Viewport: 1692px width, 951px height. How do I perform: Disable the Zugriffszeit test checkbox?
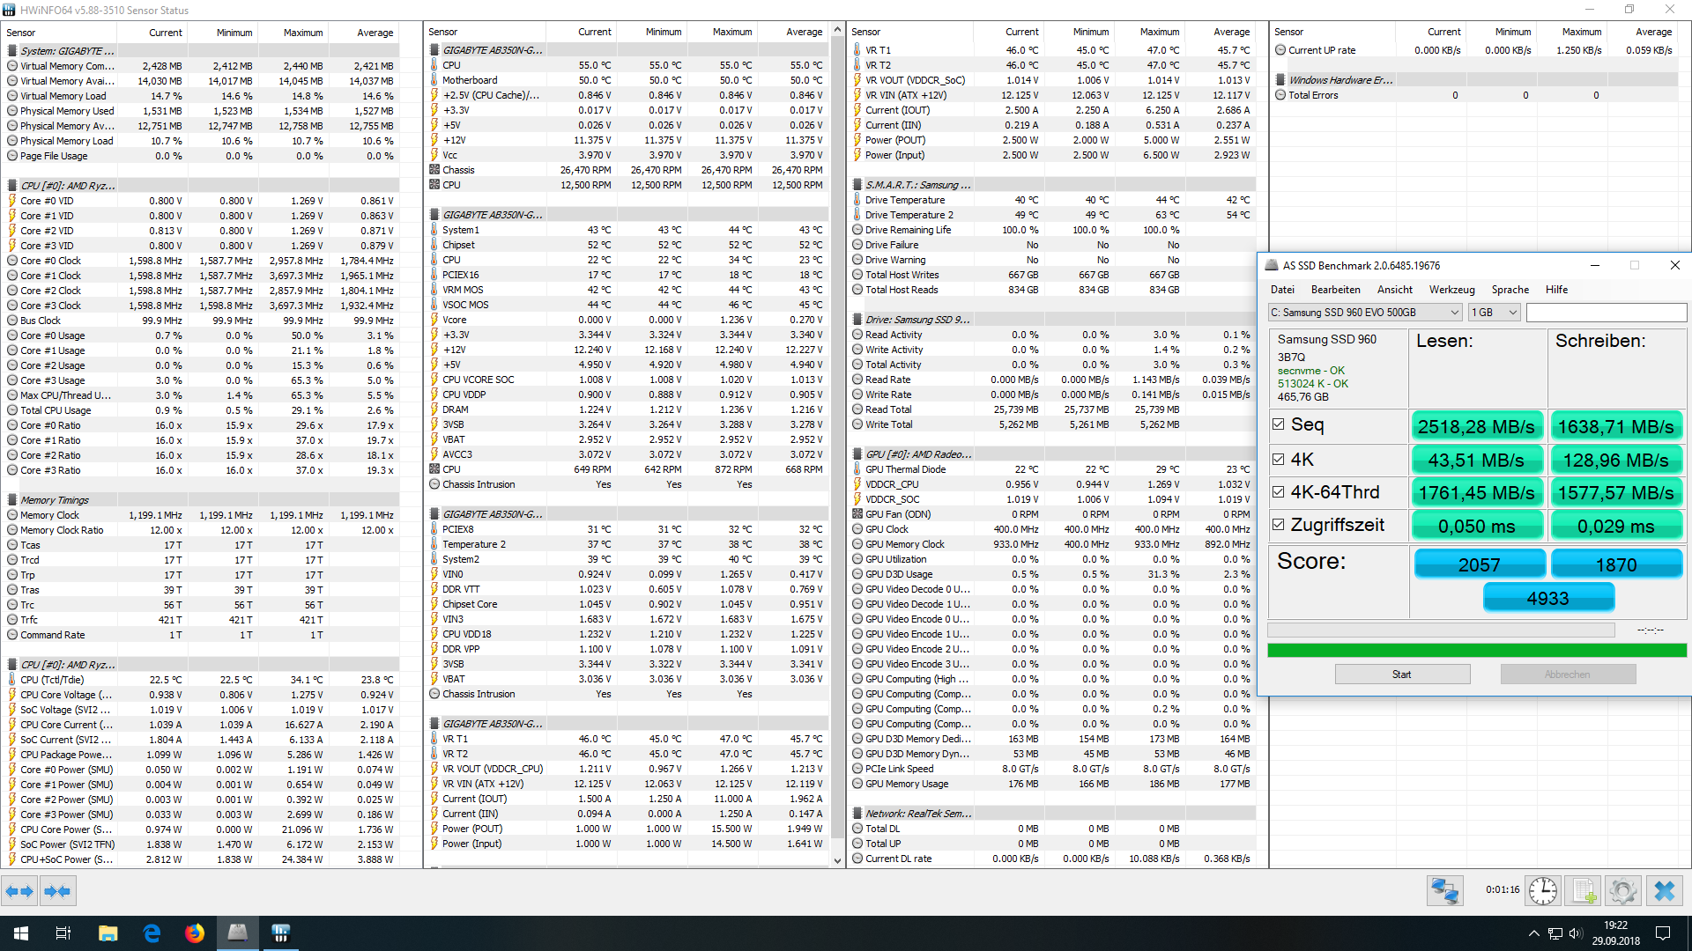point(1279,525)
